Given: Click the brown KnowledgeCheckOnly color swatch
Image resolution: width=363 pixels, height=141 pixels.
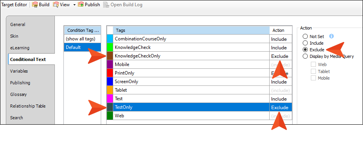Looking at the screenshot, I should point(110,56).
